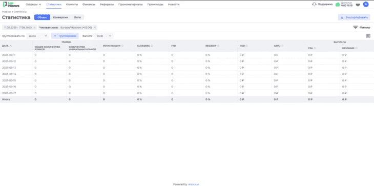374x186 pixels.
Task: Open support via the headset icon
Action: pos(314,4)
